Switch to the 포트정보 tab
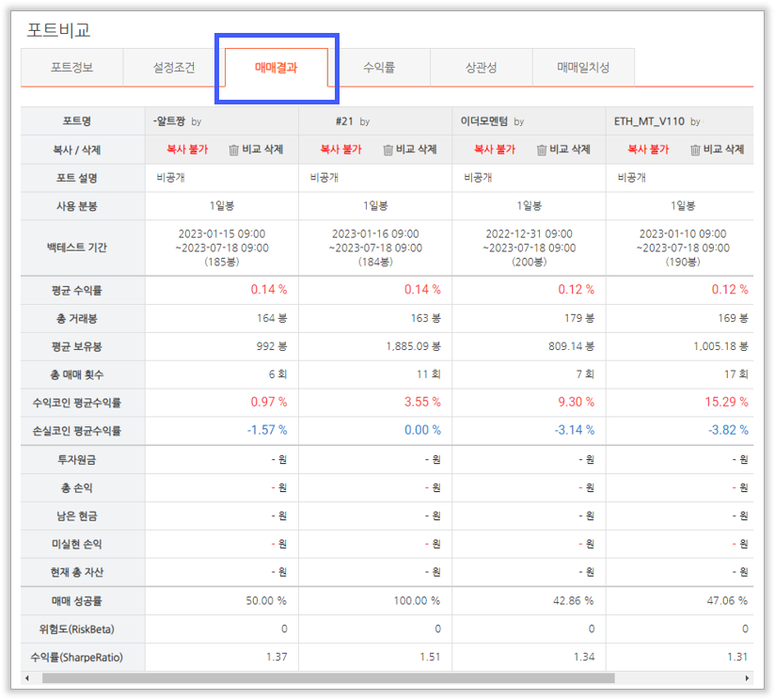The image size is (775, 700). coord(71,68)
